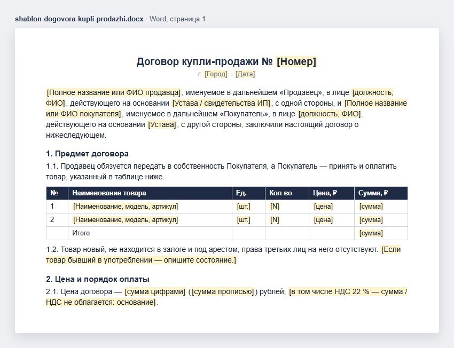454x348 pixels.
Task: Click the heading '2. Цена и порядок оплаты'
Action: tap(98, 279)
